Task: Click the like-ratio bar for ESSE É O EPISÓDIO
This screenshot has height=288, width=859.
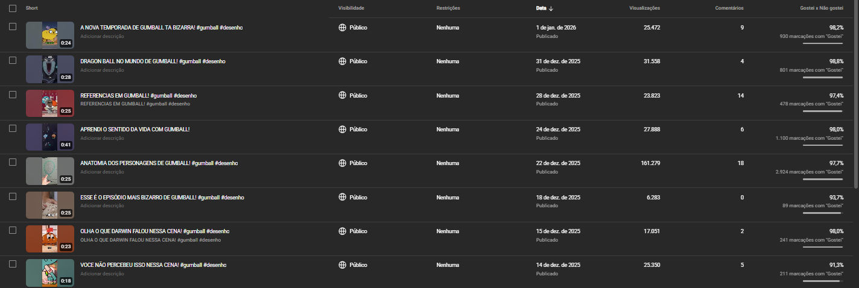Action: pyautogui.click(x=822, y=213)
